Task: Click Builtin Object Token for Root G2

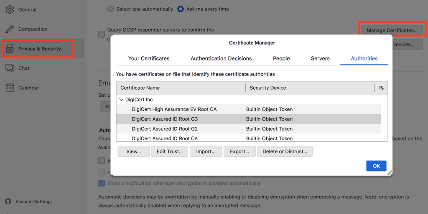Action: [x=269, y=129]
